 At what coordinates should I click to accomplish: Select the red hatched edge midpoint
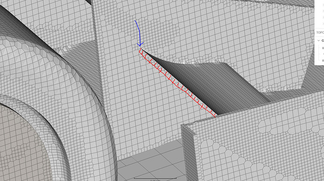click(177, 83)
